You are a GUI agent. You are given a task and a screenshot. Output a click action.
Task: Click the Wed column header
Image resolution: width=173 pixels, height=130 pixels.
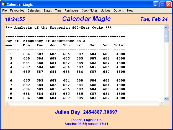[x=53, y=45]
